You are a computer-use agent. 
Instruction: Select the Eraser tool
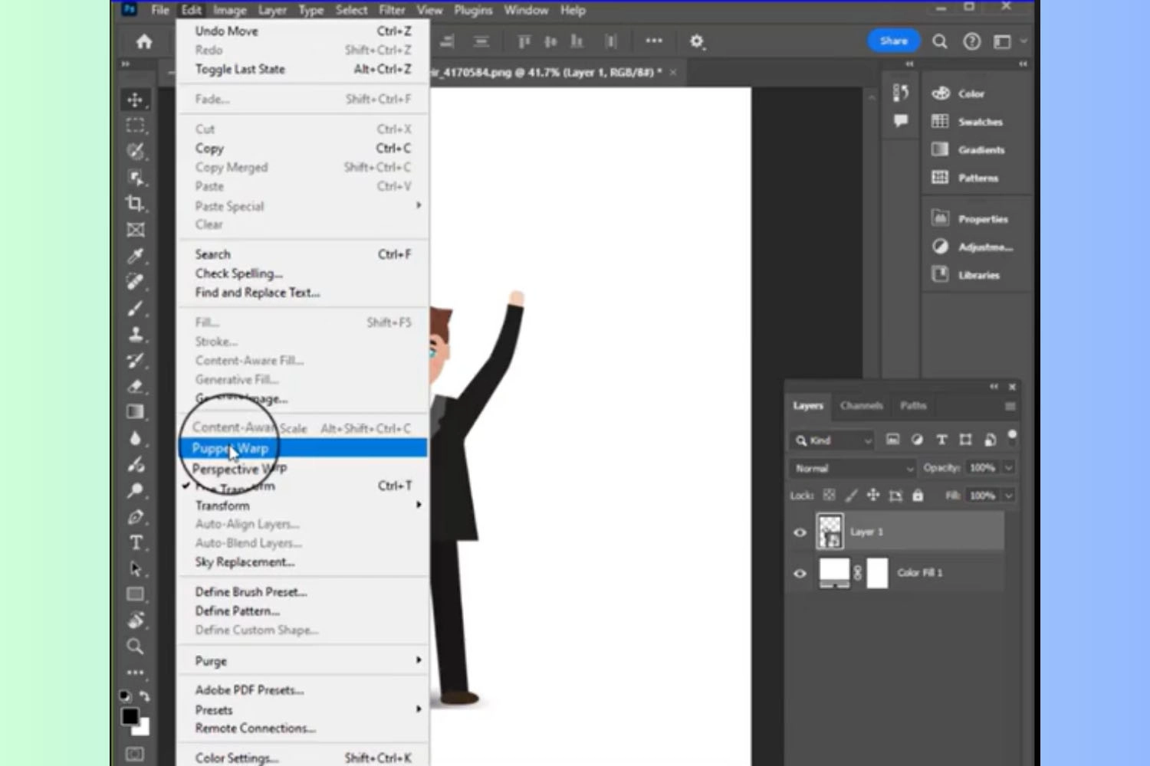(x=136, y=387)
